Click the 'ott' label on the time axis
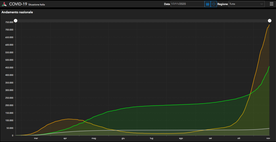Screen dimensions: 276x142 (x=239, y=139)
